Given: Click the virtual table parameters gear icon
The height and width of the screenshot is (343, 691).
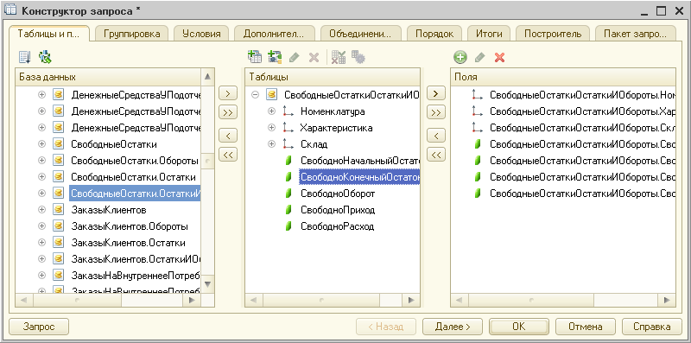Looking at the screenshot, I should pyautogui.click(x=358, y=57).
